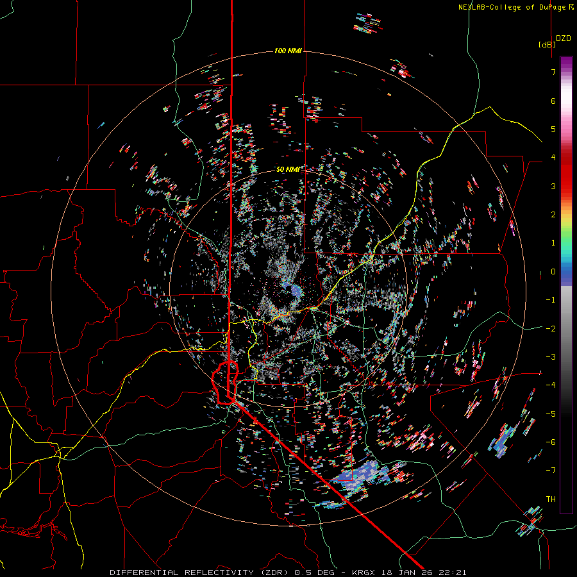Click the [dB] unit label
Image resolution: width=577 pixels, height=577 pixels.
548,44
